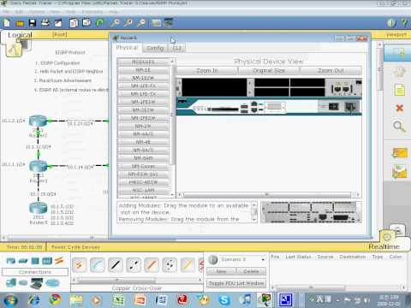This screenshot has width=411, height=308.
Task: Click module list scroll-down arrow
Action: tap(172, 194)
